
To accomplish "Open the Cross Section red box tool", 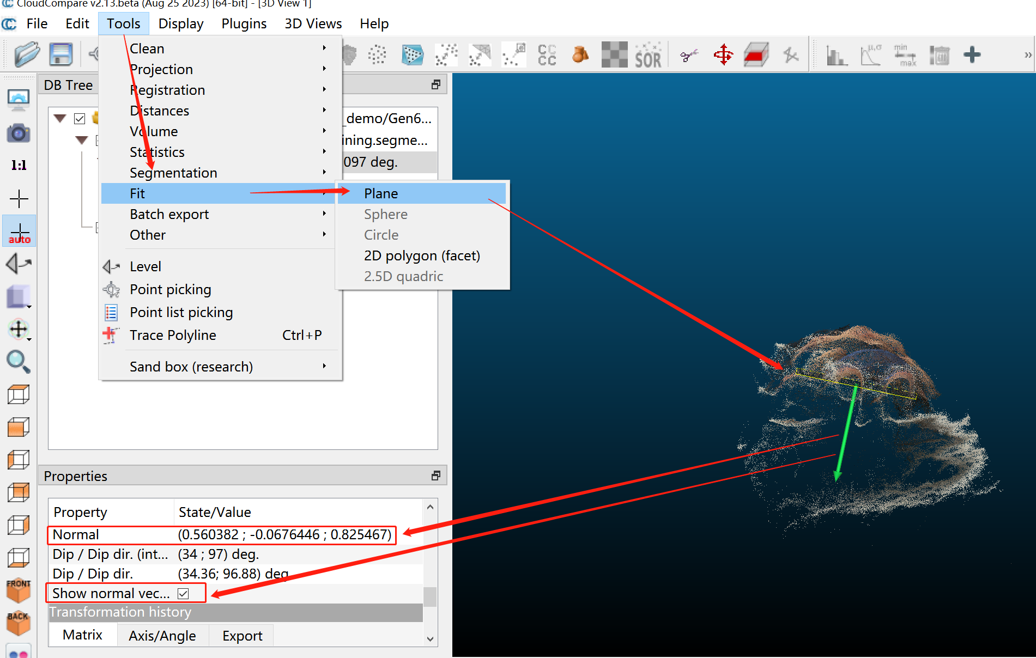I will 756,54.
